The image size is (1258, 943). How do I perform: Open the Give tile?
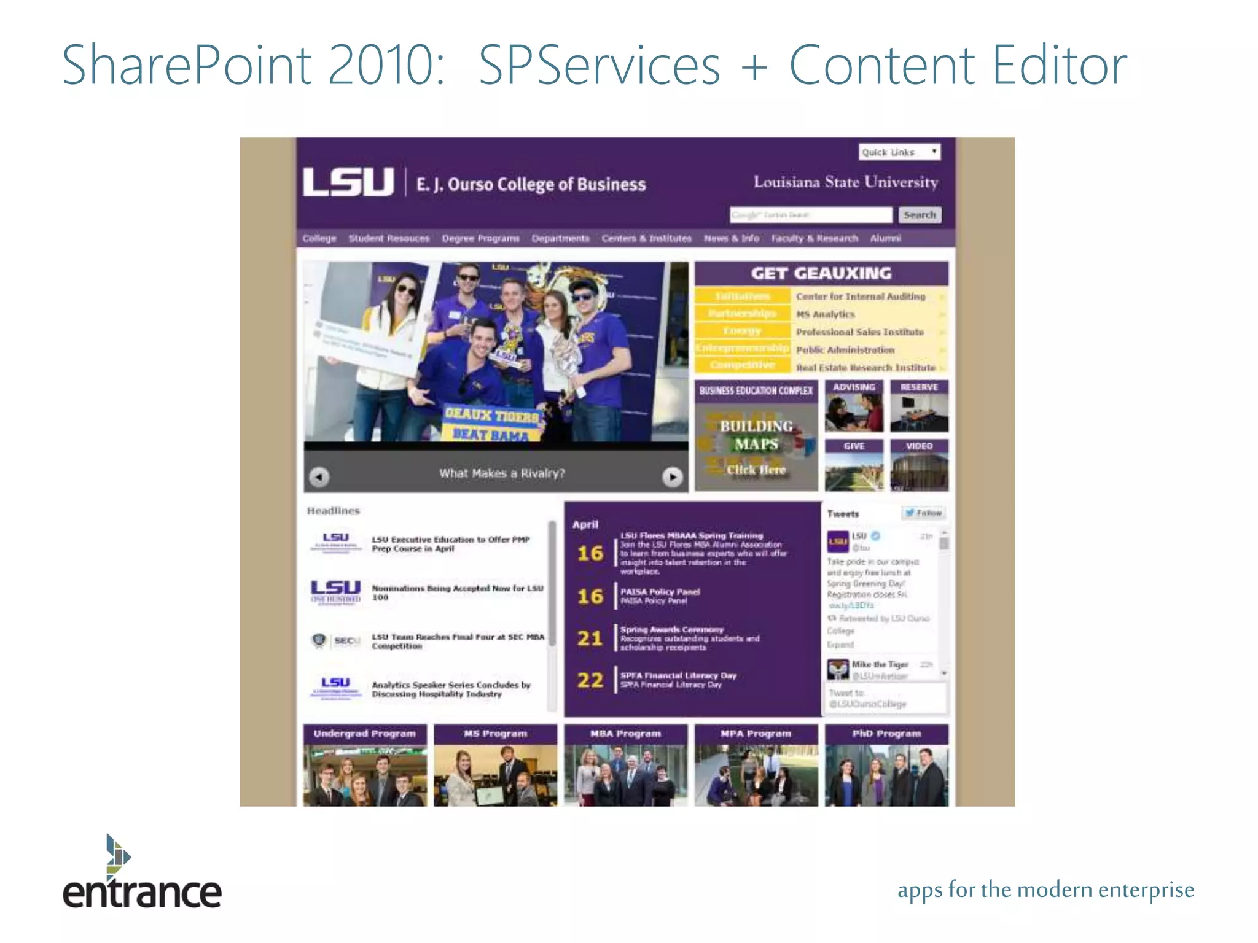point(854,465)
